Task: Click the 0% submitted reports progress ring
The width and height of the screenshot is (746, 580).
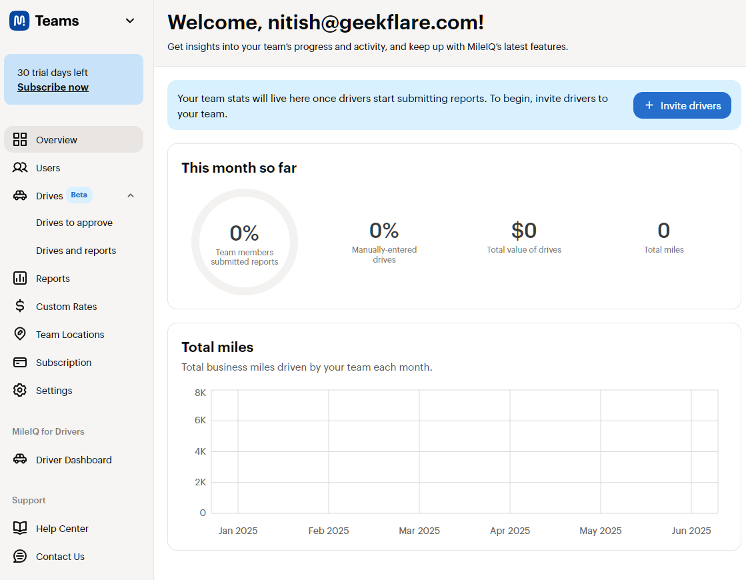Action: pyautogui.click(x=245, y=242)
